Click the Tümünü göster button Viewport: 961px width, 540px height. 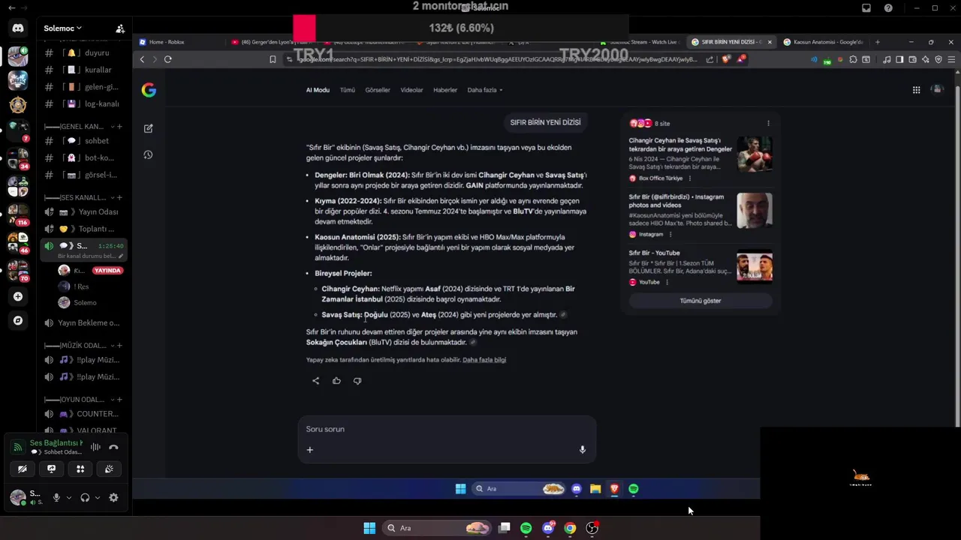pos(700,301)
